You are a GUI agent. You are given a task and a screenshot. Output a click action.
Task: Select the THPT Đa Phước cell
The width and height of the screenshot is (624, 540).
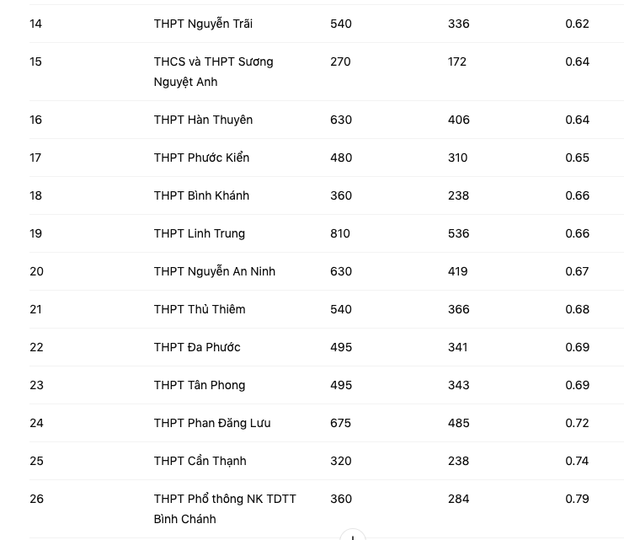pyautogui.click(x=197, y=347)
